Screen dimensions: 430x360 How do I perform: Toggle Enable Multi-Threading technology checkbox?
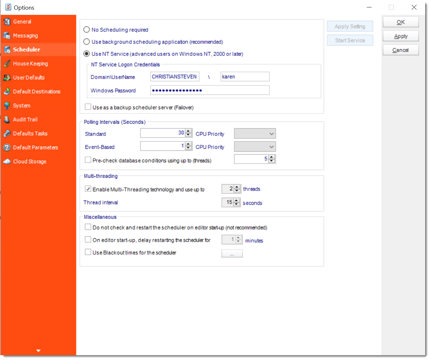pyautogui.click(x=88, y=189)
